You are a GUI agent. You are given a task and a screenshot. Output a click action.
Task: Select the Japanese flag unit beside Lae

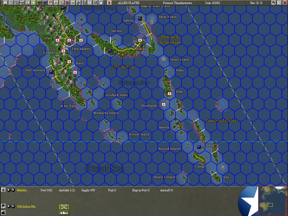[69, 40]
